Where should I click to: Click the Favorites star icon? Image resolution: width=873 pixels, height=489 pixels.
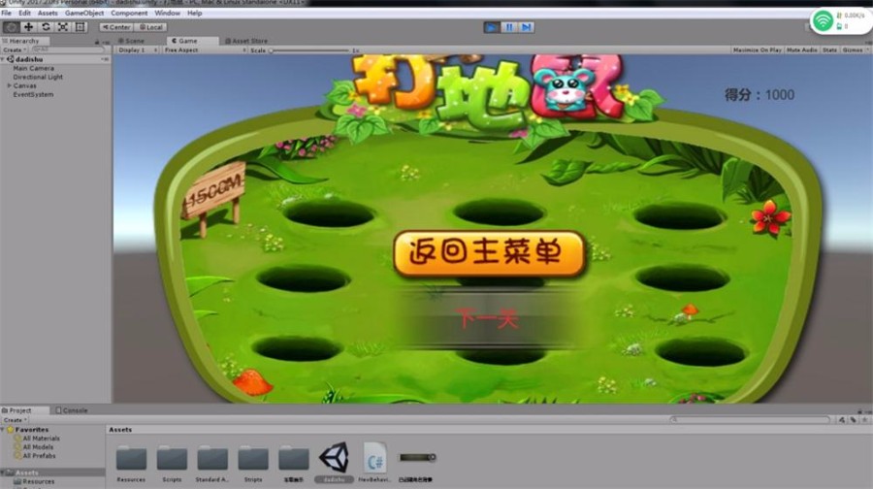(11, 430)
